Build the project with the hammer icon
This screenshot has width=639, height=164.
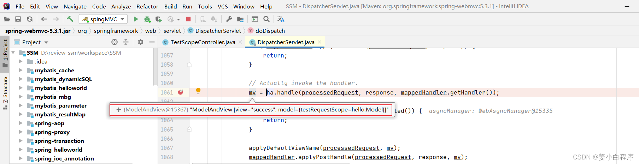pyautogui.click(x=70, y=19)
